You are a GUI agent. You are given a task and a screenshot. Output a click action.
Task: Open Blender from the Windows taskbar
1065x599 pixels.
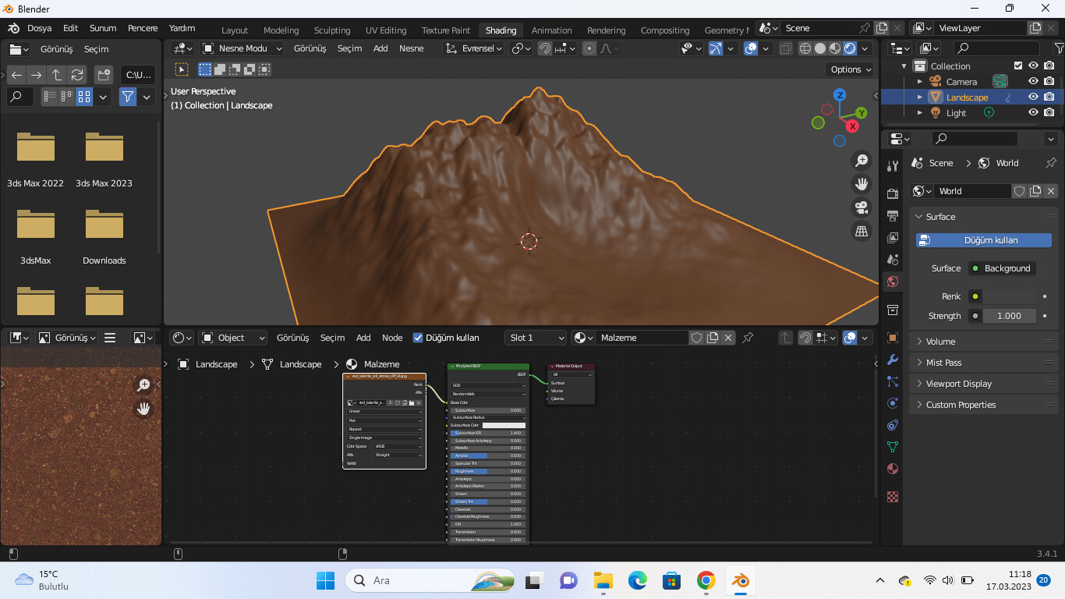[740, 580]
